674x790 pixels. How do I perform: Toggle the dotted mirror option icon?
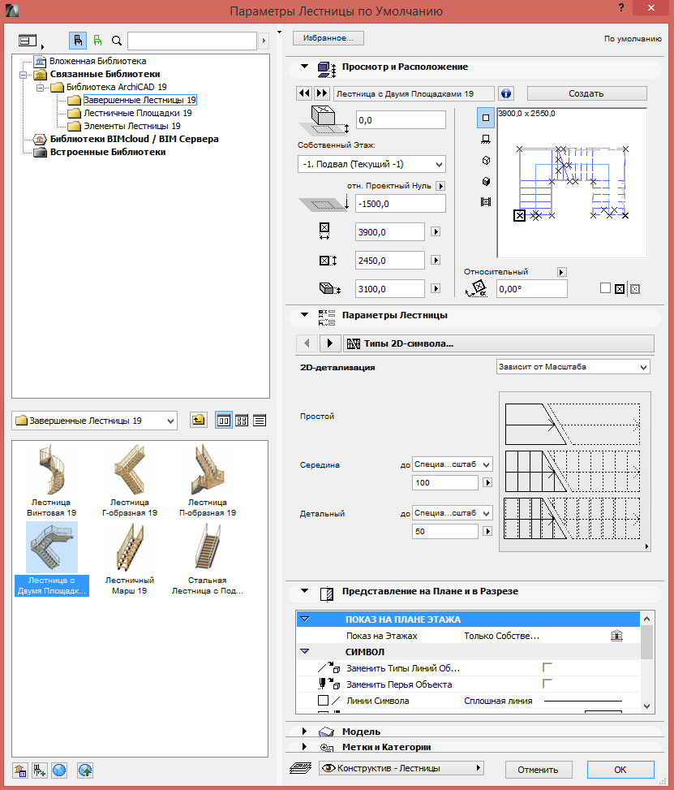(635, 289)
